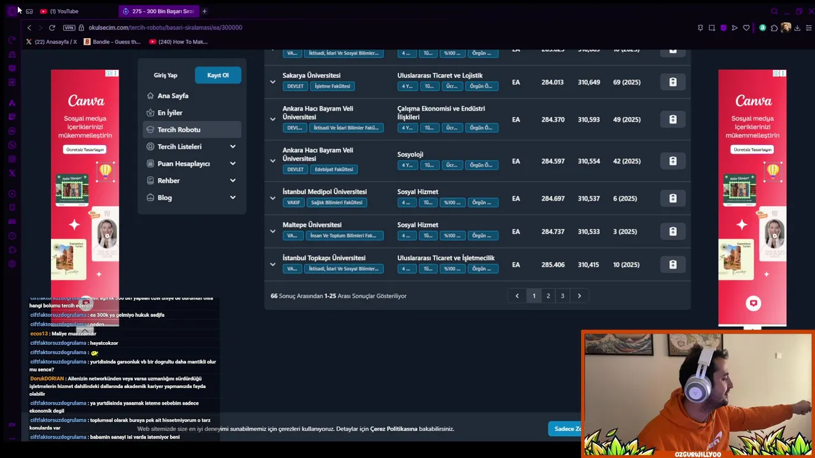Expand the Ankara Hacı Bayram Veli Sosyoloji row

[273, 161]
